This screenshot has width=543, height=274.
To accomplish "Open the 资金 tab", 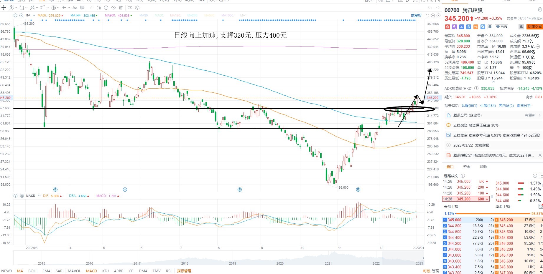I will tap(467, 167).
